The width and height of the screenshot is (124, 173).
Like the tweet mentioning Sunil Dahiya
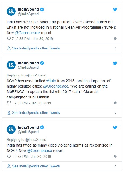coord(9,103)
